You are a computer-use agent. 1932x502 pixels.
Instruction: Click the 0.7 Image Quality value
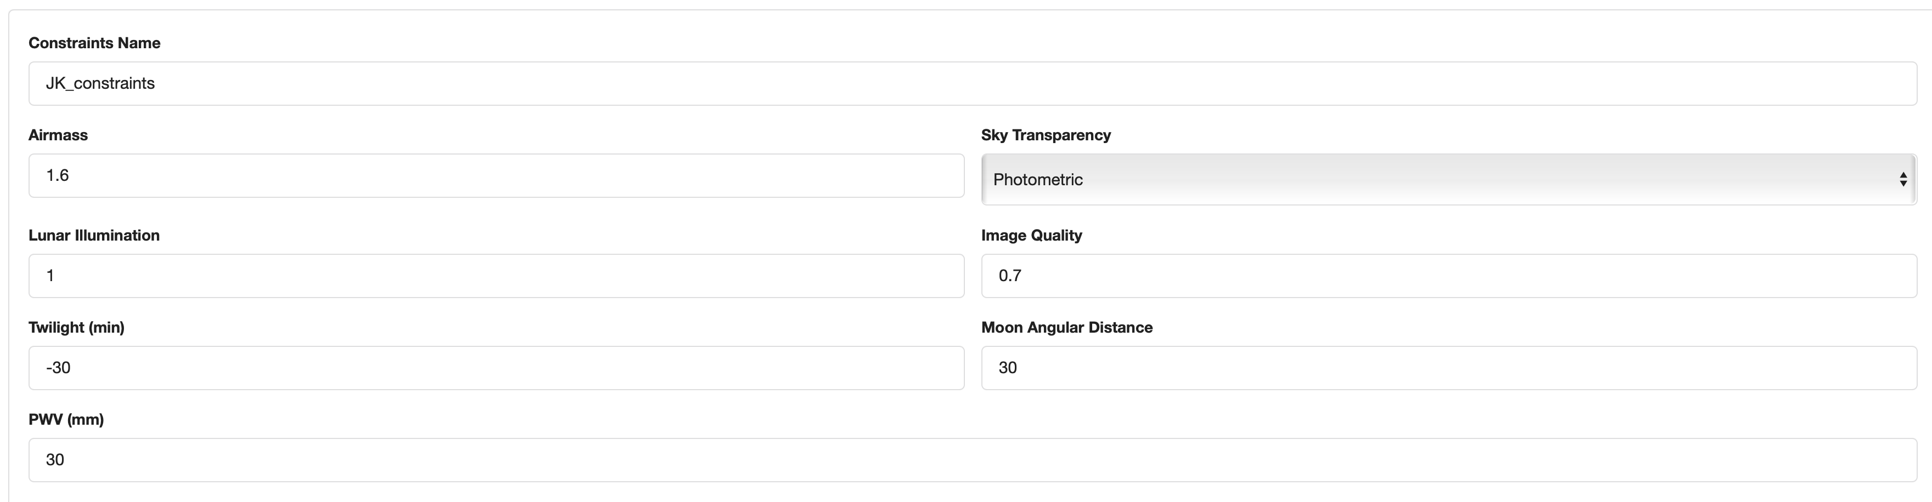click(x=1009, y=276)
